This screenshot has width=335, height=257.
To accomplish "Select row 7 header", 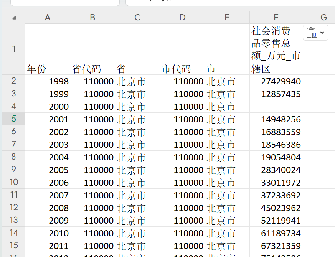I will 14,144.
